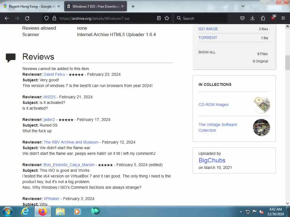Click Vintage Software Collection thumbnail
290x217 pixels.
click(x=261, y=127)
